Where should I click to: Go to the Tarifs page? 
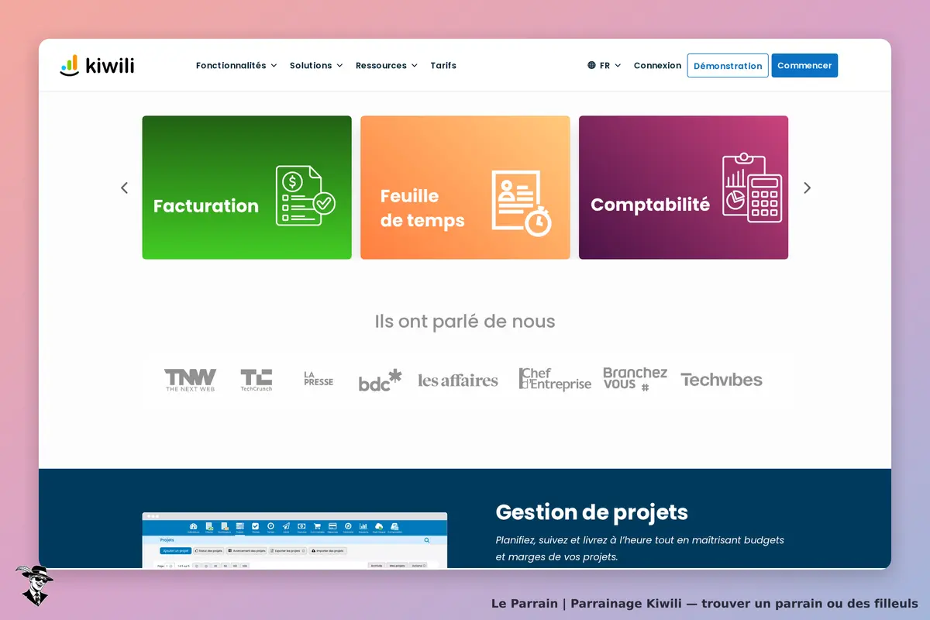443,66
